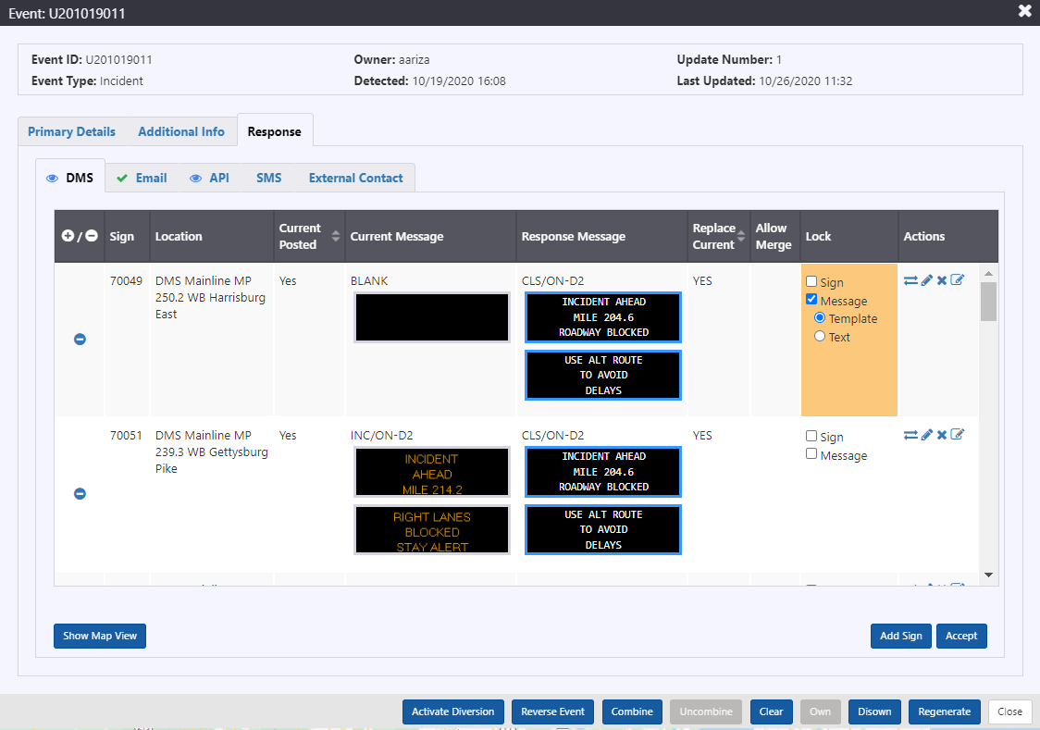Switch to the DMS sub-tab
Screen dimensions: 1040x730
click(x=70, y=178)
